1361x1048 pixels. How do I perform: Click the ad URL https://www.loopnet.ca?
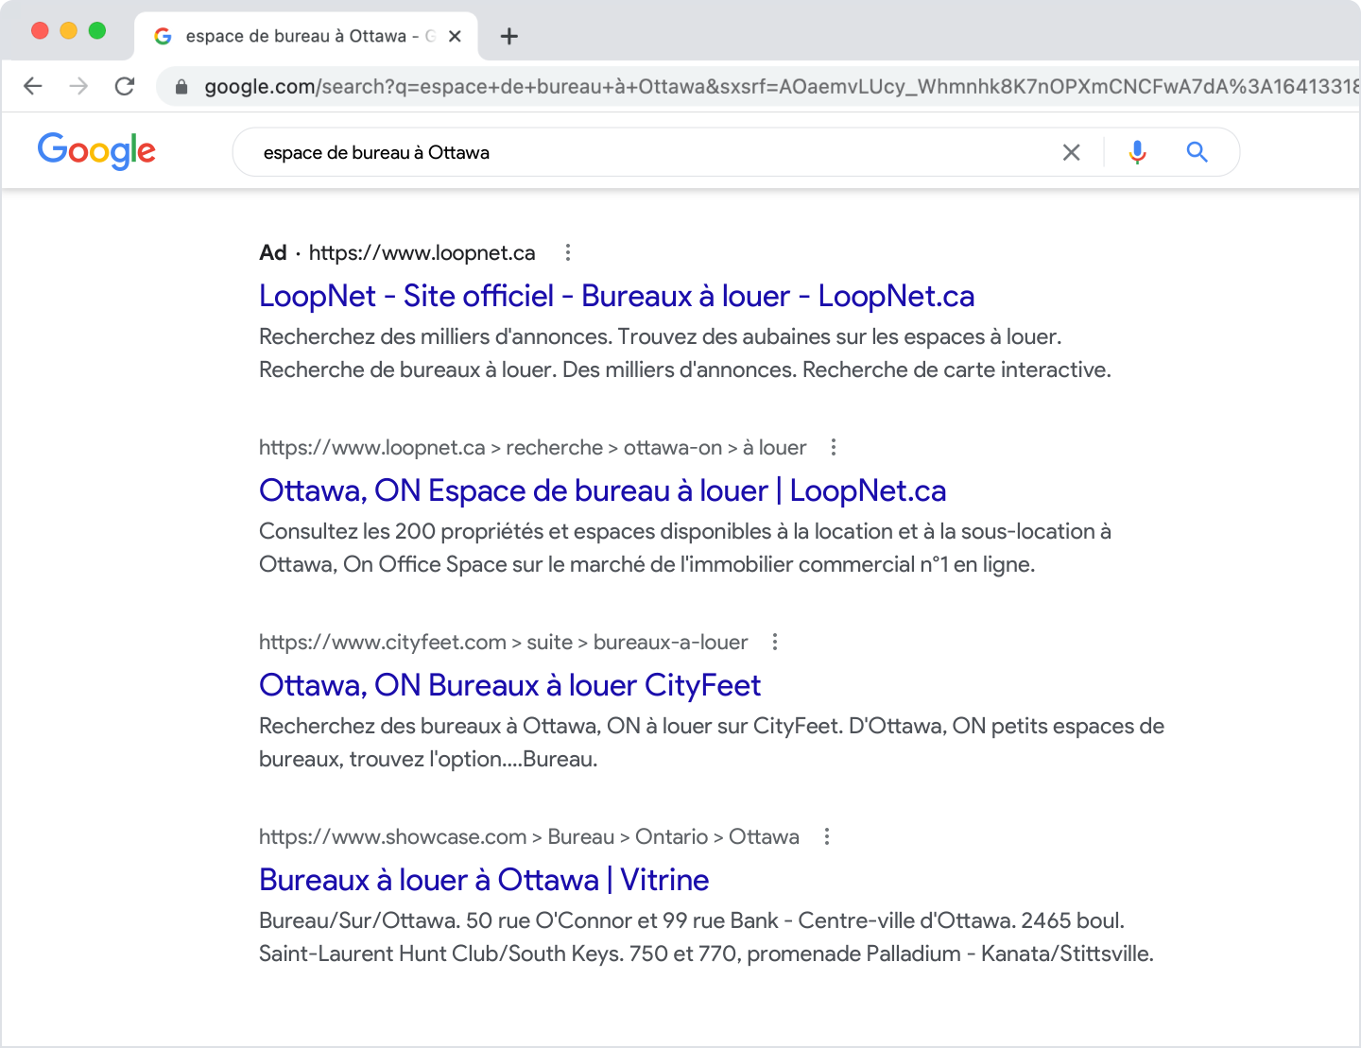tap(422, 252)
